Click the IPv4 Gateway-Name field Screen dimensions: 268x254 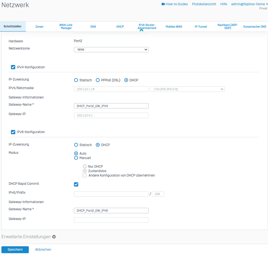tap(111, 106)
